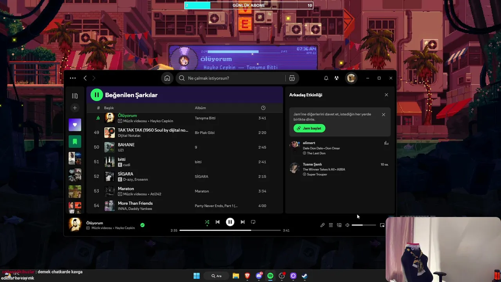This screenshot has height=282, width=501.
Task: Seek on the song progress bar
Action: (231, 230)
